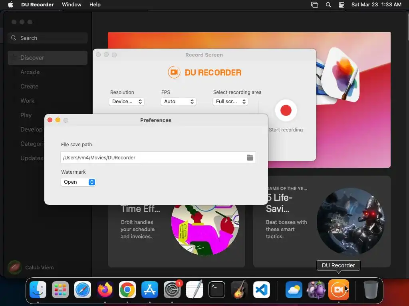409x306 pixels.
Task: Open Spotlight search in menu bar
Action: coord(328,5)
